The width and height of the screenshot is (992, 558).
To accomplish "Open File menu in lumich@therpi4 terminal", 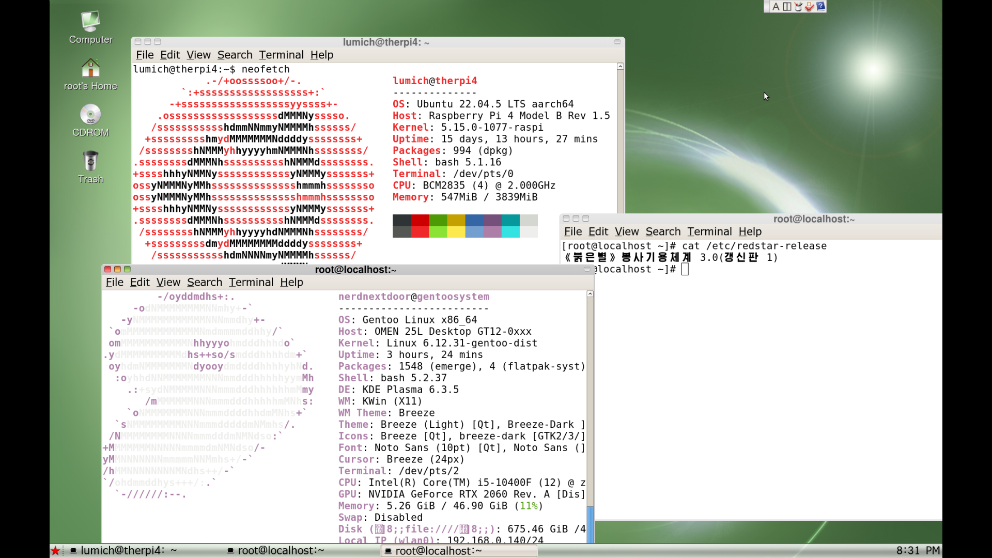I will coord(145,55).
